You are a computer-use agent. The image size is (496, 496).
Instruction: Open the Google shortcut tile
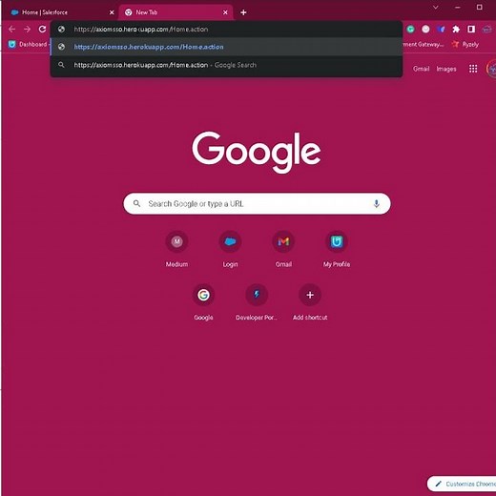coord(203,302)
